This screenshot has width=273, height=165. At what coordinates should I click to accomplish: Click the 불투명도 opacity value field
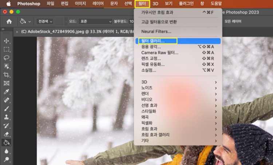tap(131, 21)
